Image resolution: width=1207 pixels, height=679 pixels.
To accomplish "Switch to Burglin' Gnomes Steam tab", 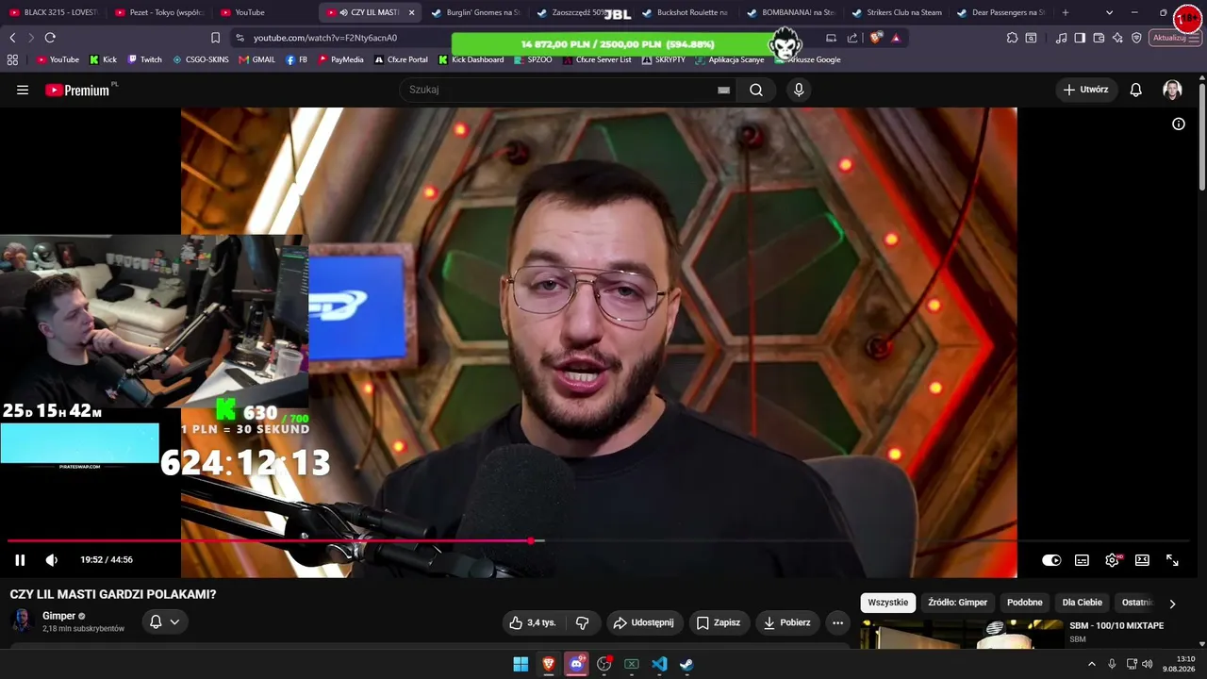I will [475, 12].
